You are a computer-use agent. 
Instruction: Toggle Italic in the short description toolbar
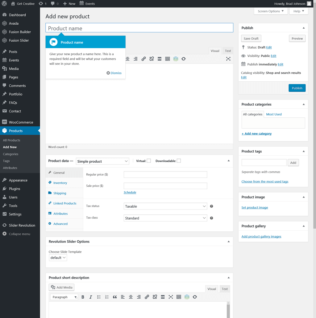coord(91,297)
